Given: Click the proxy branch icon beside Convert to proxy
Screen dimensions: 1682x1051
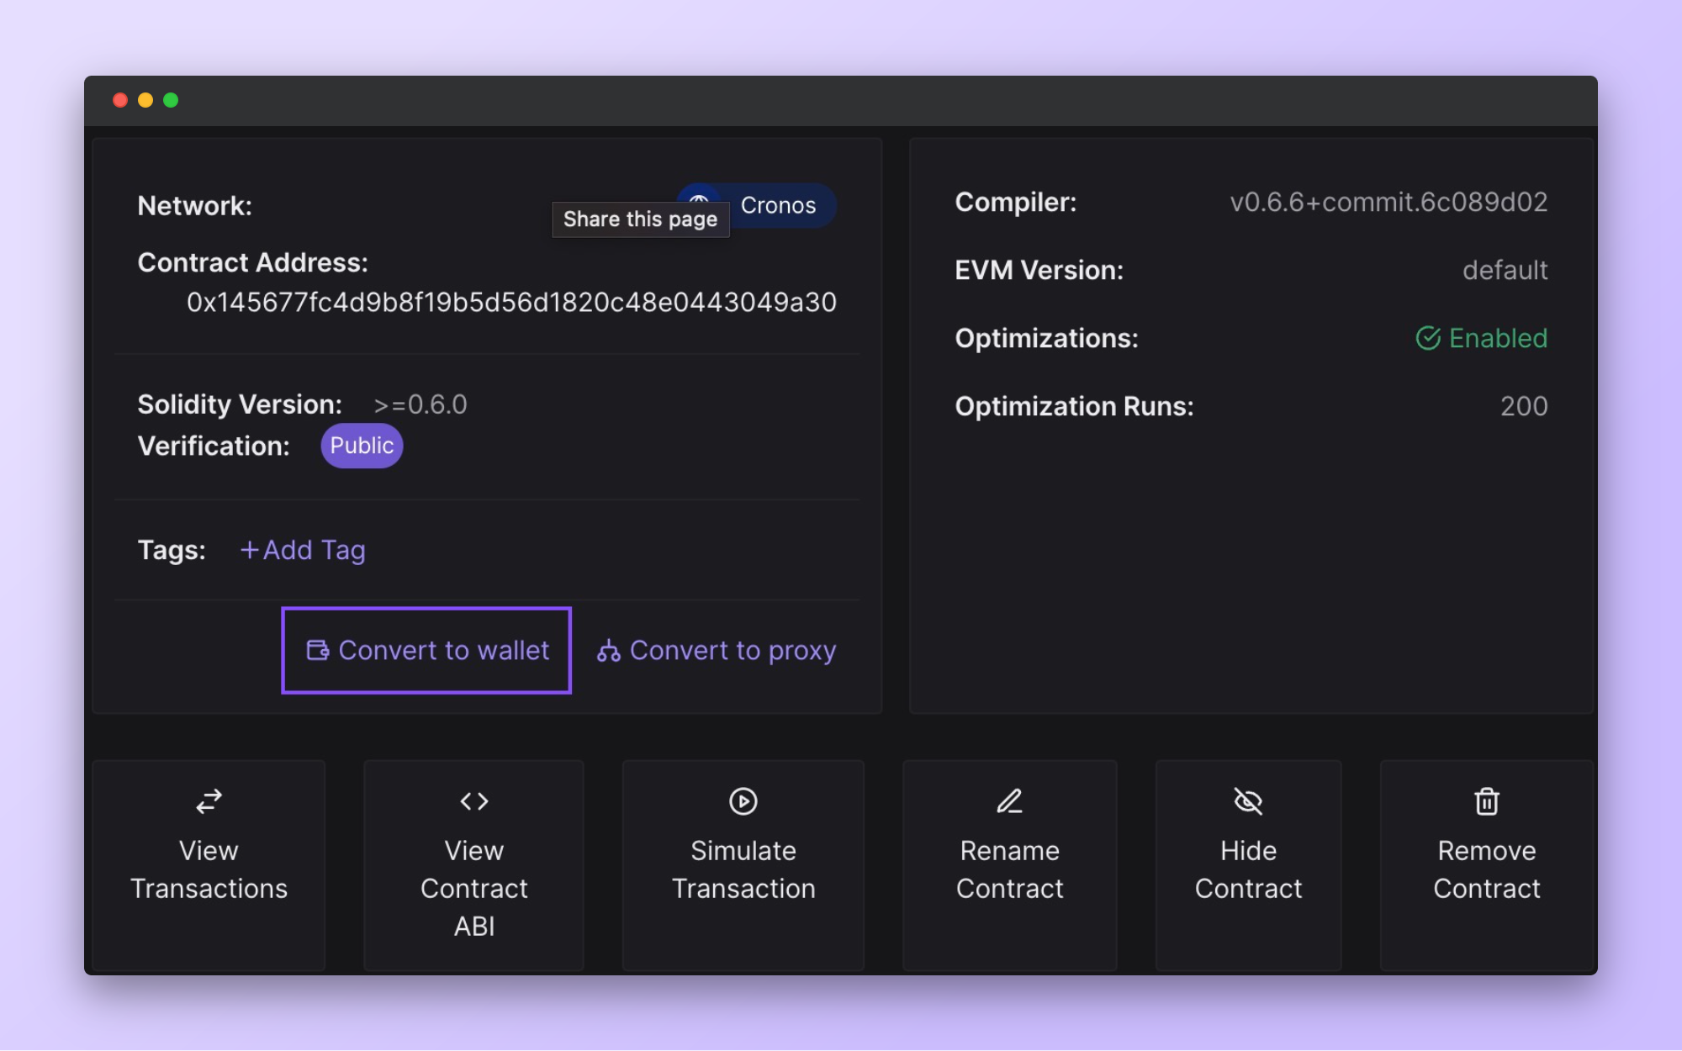Looking at the screenshot, I should tap(608, 650).
